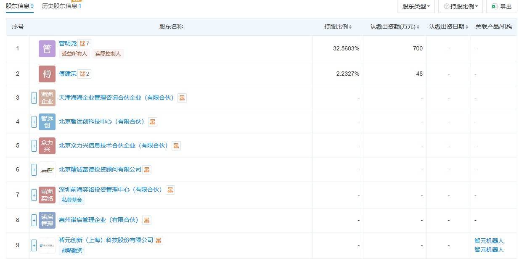Select the 股东信息 tab
The height and width of the screenshot is (261, 519).
pyautogui.click(x=19, y=6)
